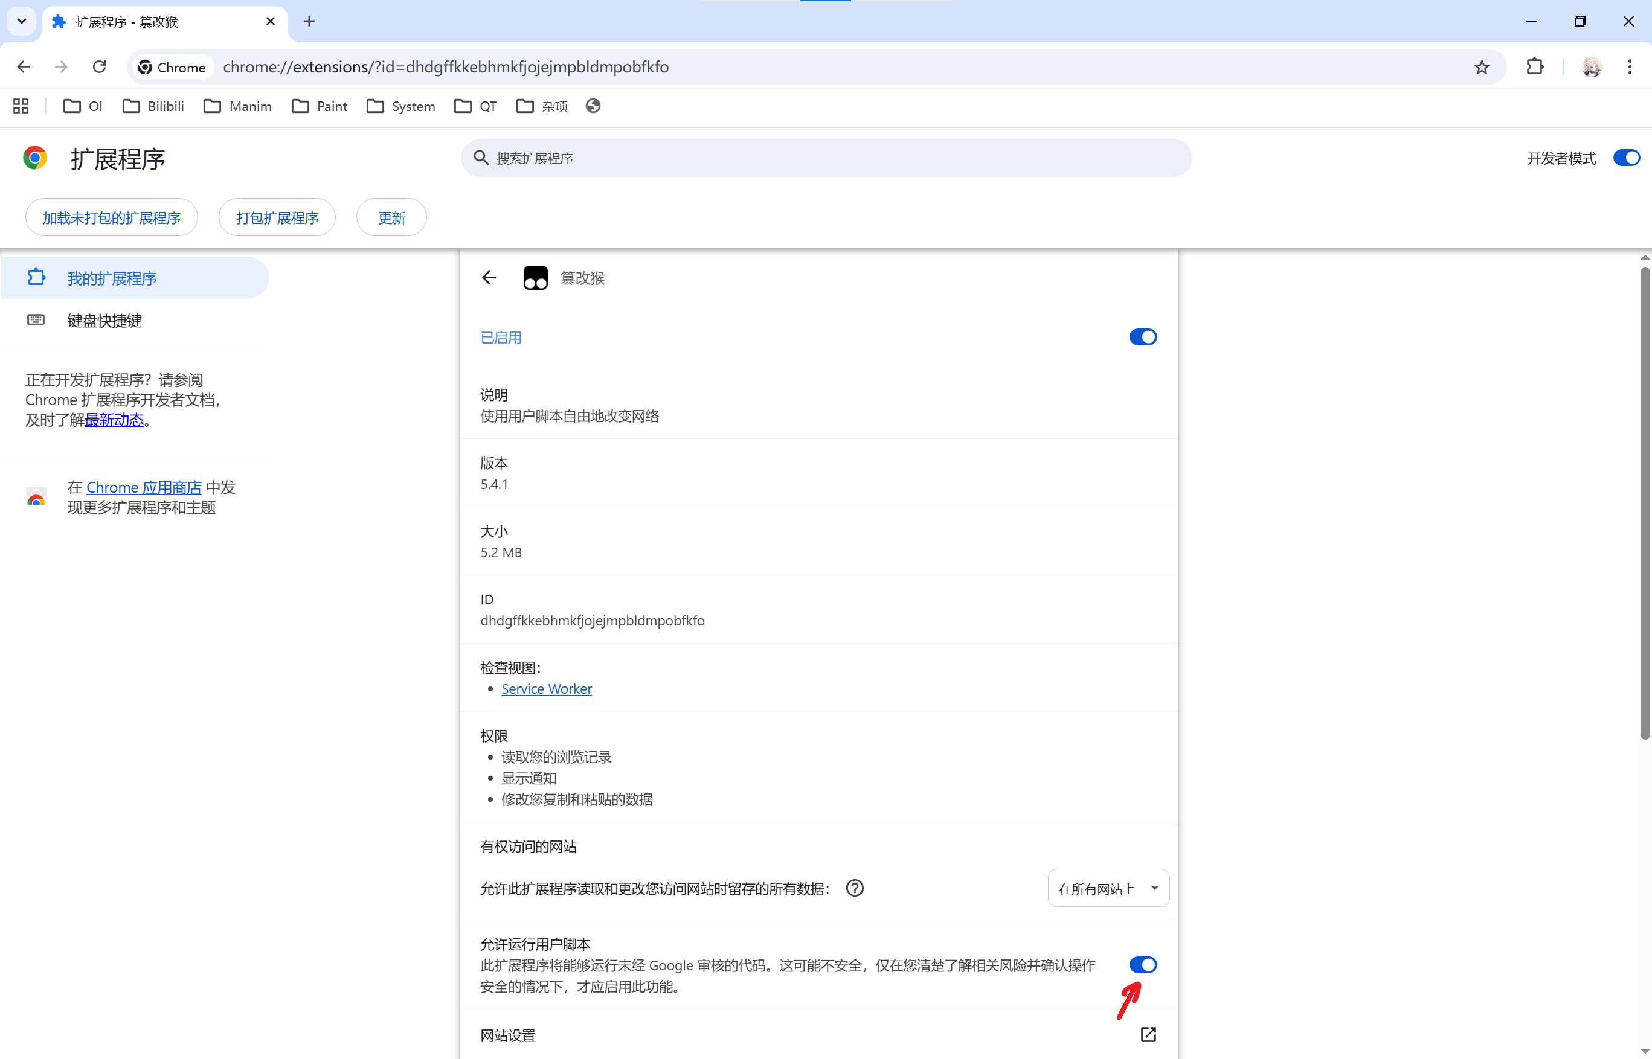Image resolution: width=1652 pixels, height=1059 pixels.
Task: Open the apps grid in bookmarks bar
Action: pos(21,106)
